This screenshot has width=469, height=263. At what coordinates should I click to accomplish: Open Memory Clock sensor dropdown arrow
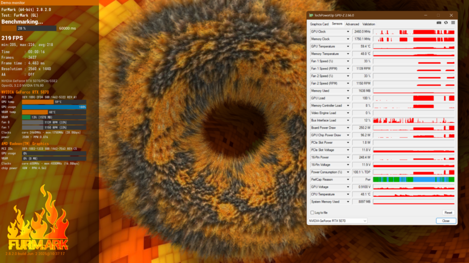click(x=348, y=39)
